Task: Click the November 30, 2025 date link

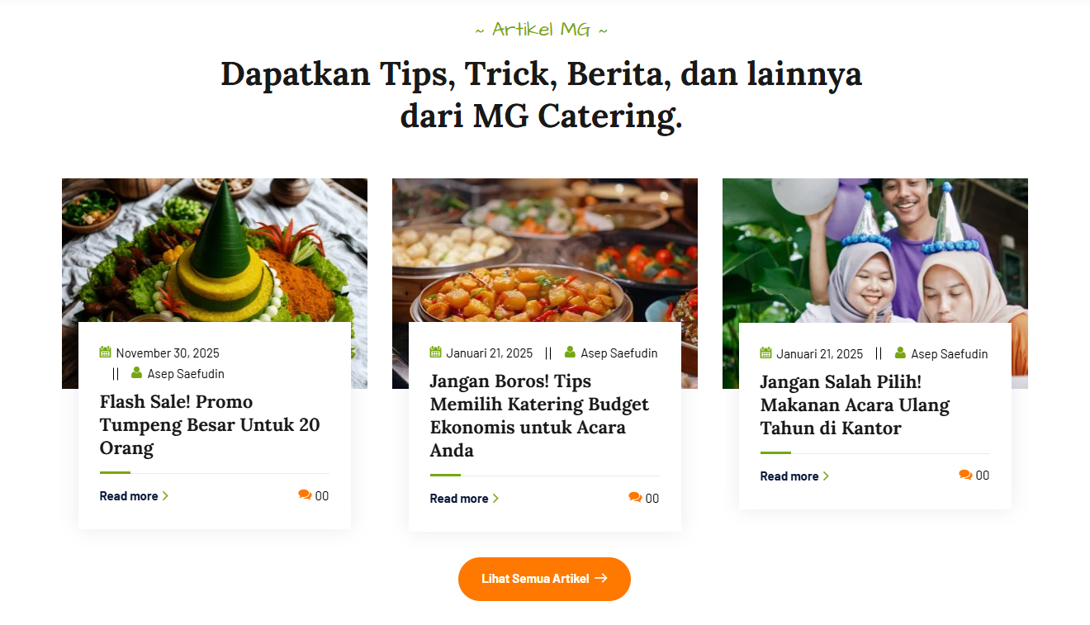Action: (168, 353)
